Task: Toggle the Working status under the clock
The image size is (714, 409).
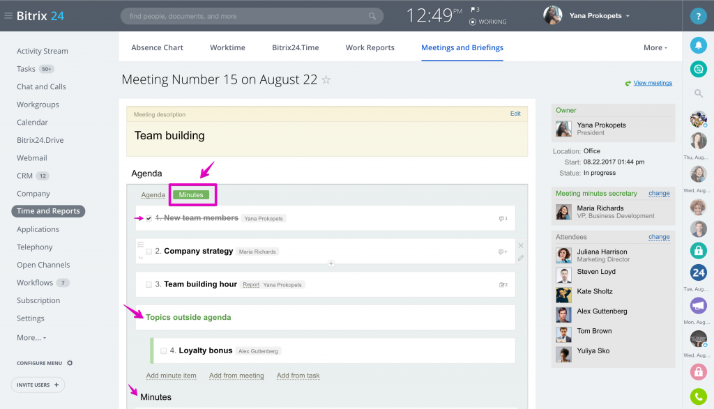Action: [488, 22]
